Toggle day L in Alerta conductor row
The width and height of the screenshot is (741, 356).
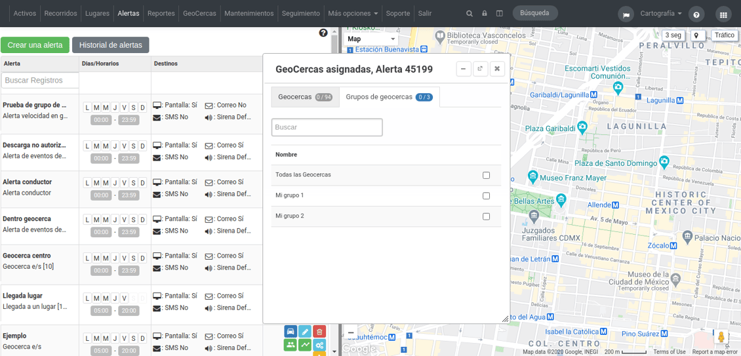pyautogui.click(x=87, y=182)
